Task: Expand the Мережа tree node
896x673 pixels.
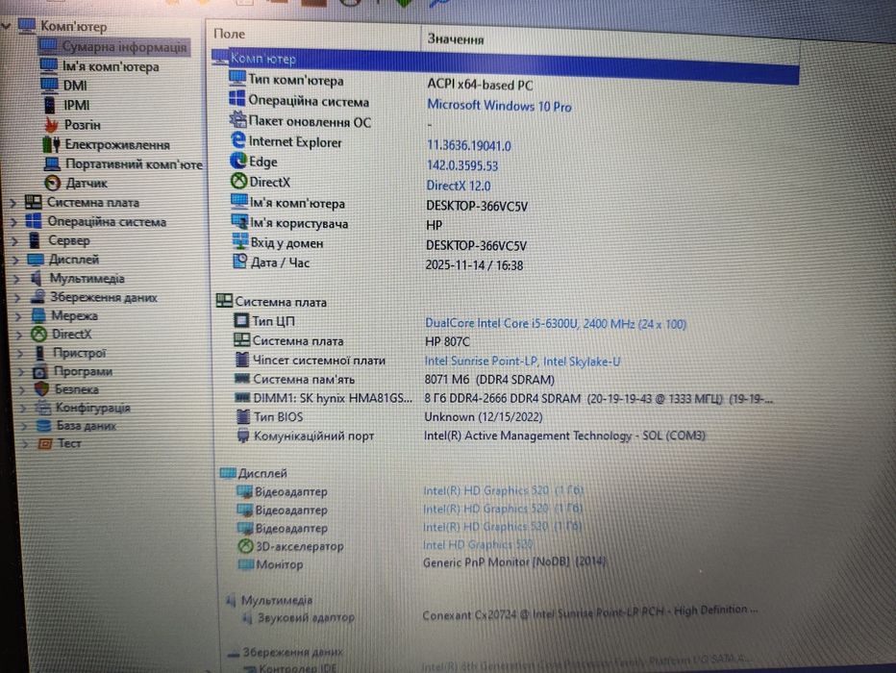Action: pos(19,316)
